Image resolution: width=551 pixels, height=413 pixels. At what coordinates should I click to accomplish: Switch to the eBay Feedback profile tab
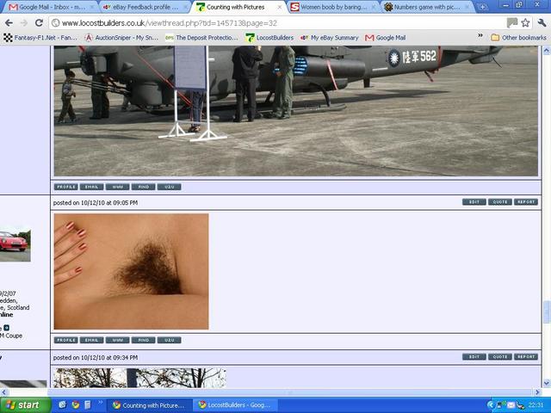tap(140, 7)
